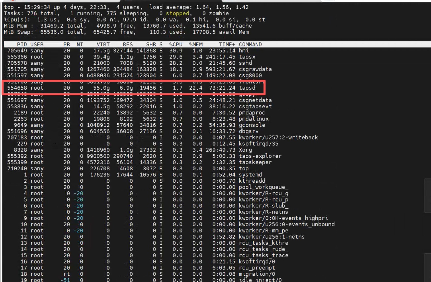
Task: Select the kworker/u257:2-writeback process name
Action: [278, 137]
